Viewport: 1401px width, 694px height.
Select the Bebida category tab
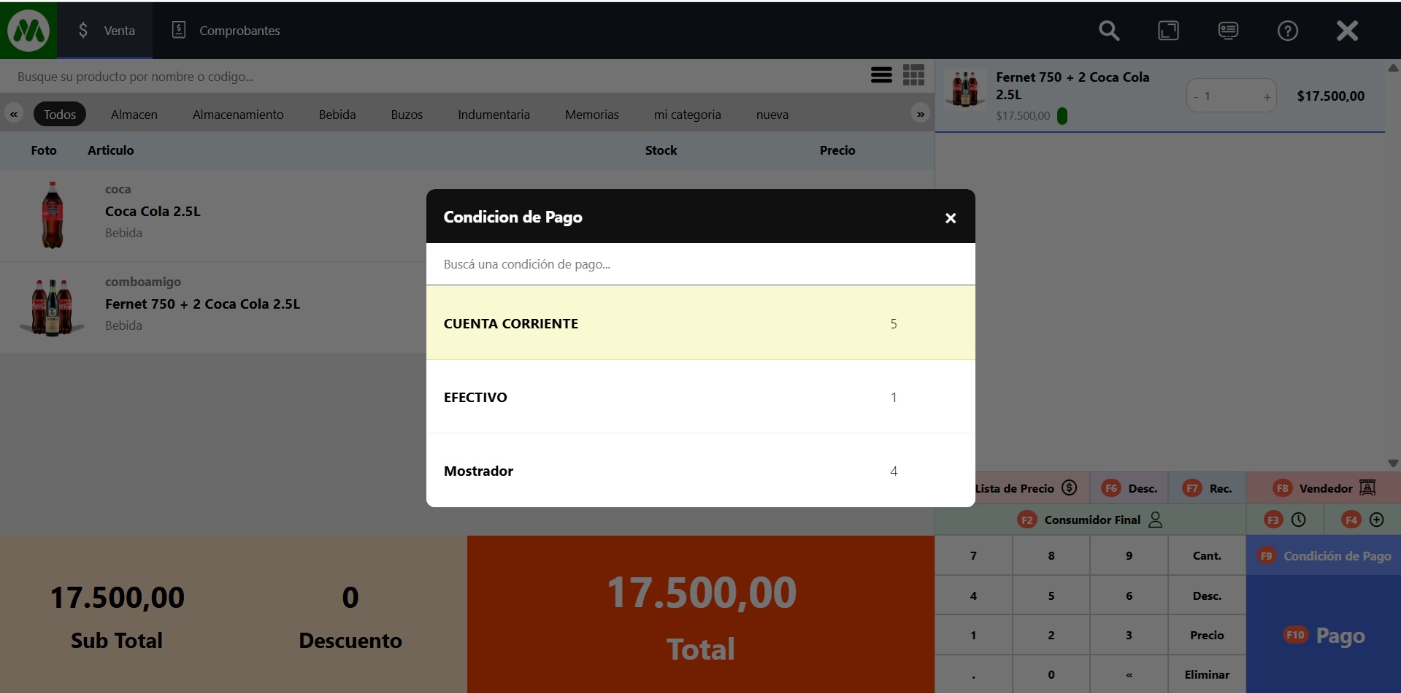coord(337,115)
